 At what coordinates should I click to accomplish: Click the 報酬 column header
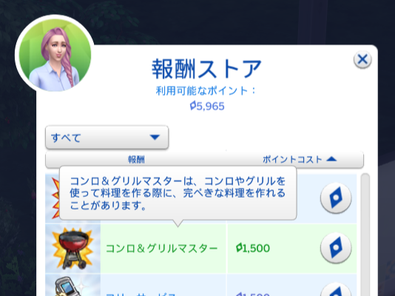136,159
